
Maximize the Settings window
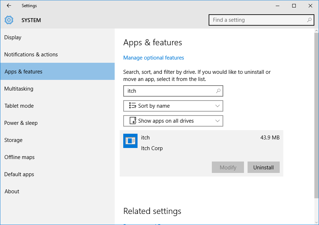pyautogui.click(x=294, y=6)
